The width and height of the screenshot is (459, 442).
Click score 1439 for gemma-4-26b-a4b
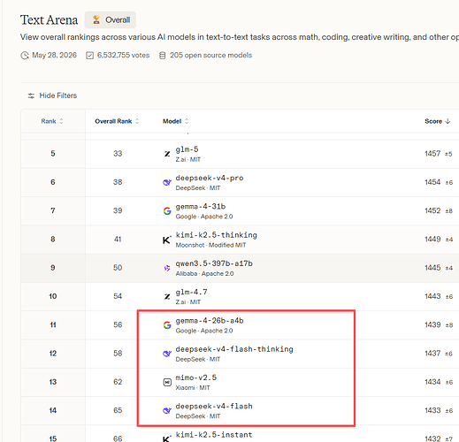(x=432, y=324)
